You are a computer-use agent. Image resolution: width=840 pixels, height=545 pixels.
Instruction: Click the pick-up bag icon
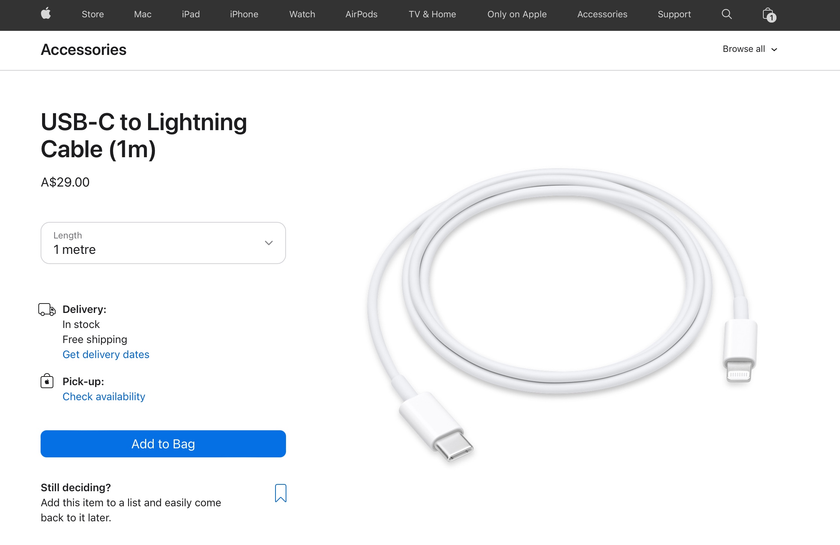47,381
